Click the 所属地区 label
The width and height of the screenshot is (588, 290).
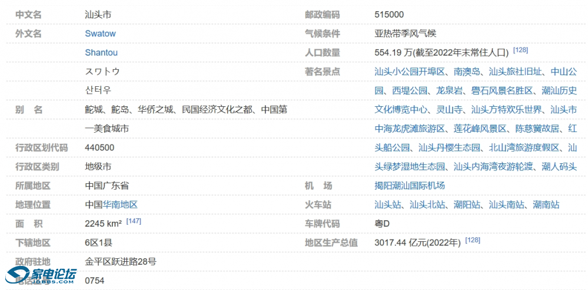tap(32, 186)
